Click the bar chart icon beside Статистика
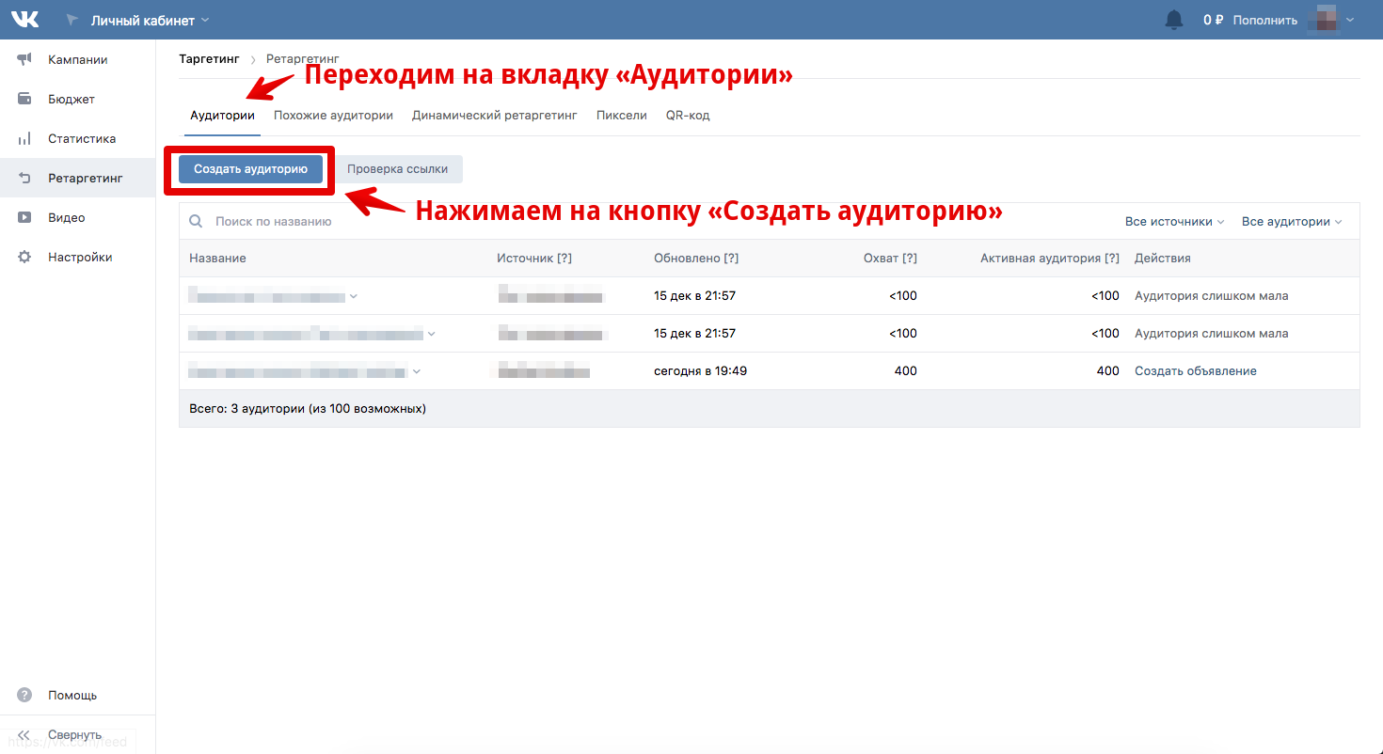 (24, 139)
